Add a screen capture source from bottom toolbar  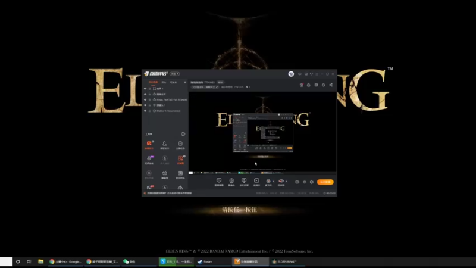[244, 182]
